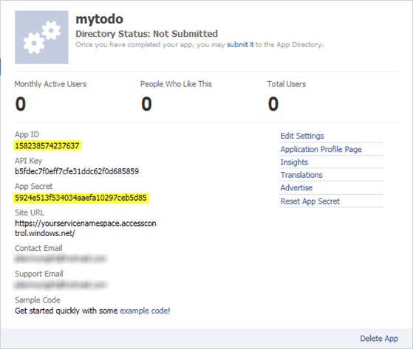413x349 pixels.
Task: Click the 'App Secret' field label
Action: coord(34,187)
